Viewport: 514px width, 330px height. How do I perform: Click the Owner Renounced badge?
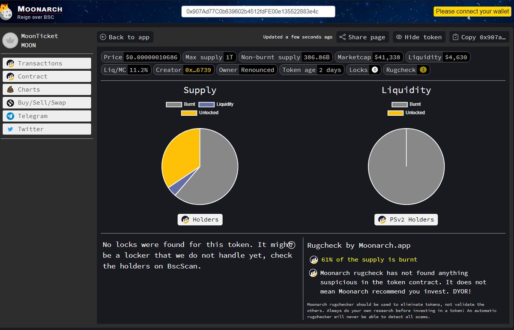point(247,70)
